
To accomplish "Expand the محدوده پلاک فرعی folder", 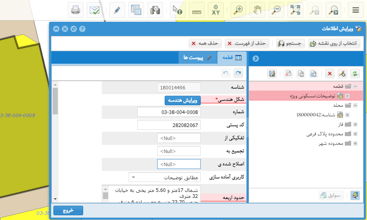I will coord(355,134).
